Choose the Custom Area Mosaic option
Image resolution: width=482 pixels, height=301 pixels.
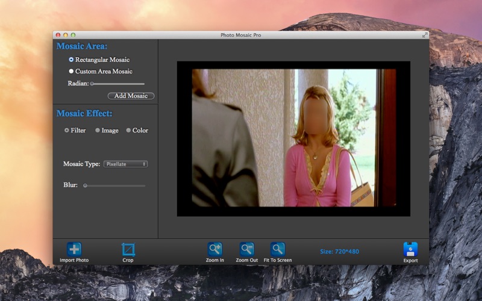point(71,72)
